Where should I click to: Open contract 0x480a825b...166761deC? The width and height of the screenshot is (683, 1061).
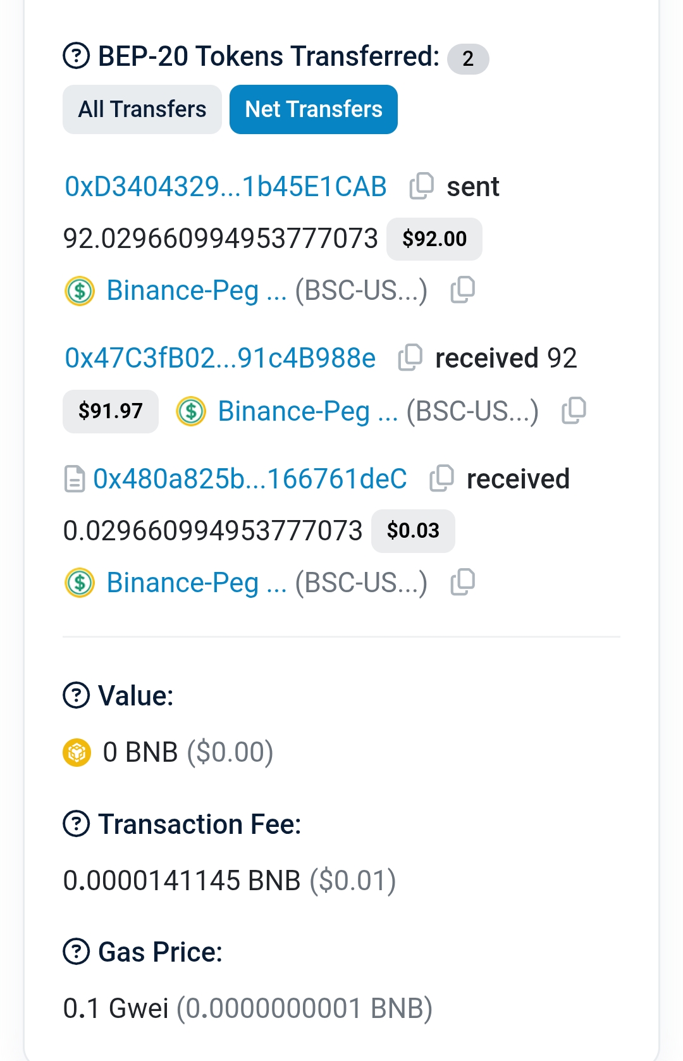[x=250, y=479]
